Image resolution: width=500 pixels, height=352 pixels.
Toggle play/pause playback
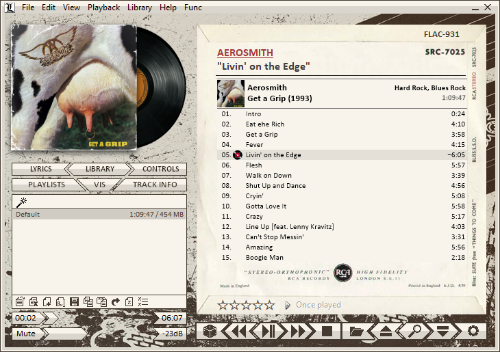268,331
